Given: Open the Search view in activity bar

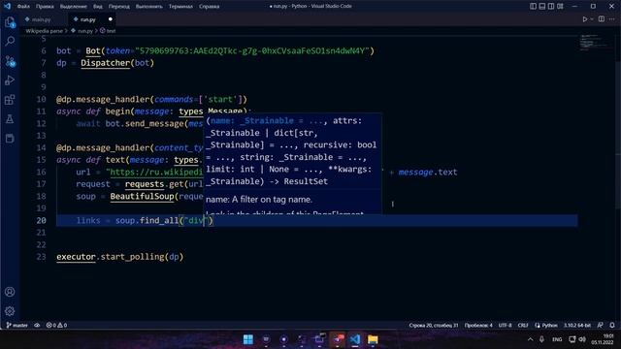Looking at the screenshot, I should 10,41.
